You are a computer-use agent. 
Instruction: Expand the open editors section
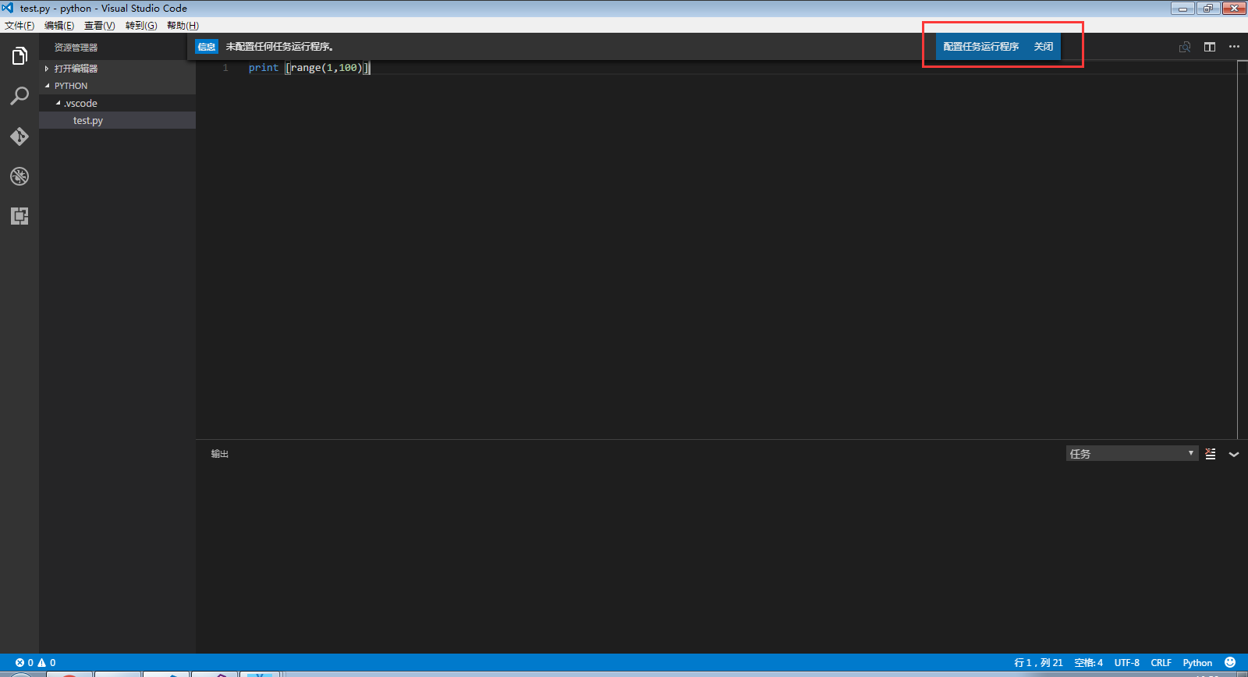click(x=117, y=69)
